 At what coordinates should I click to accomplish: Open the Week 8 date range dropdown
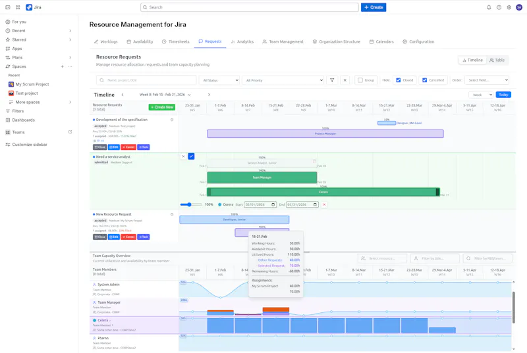click(165, 95)
